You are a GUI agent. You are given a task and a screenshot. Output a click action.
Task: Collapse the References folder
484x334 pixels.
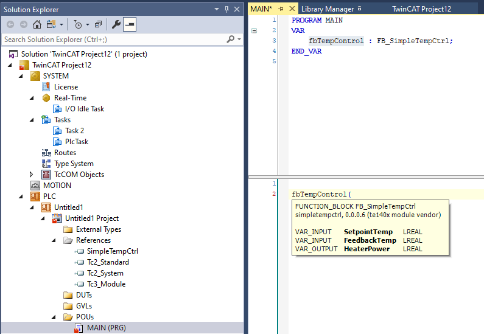[54, 240]
